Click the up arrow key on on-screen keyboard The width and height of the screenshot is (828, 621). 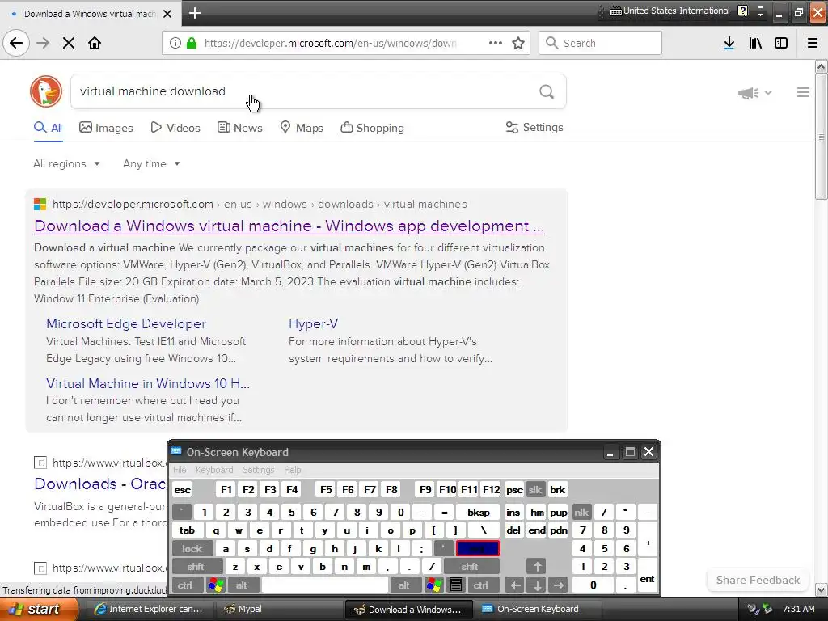click(x=537, y=567)
